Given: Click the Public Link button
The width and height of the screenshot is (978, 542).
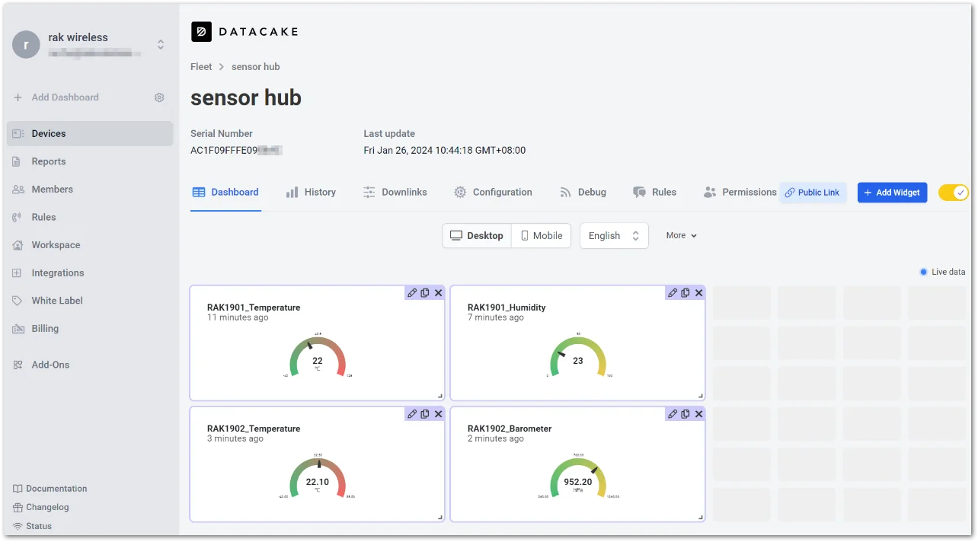Looking at the screenshot, I should click(813, 193).
